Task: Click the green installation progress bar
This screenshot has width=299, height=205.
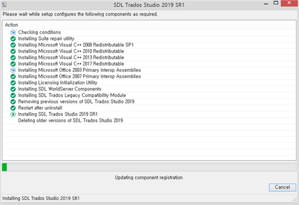Action: (4, 167)
